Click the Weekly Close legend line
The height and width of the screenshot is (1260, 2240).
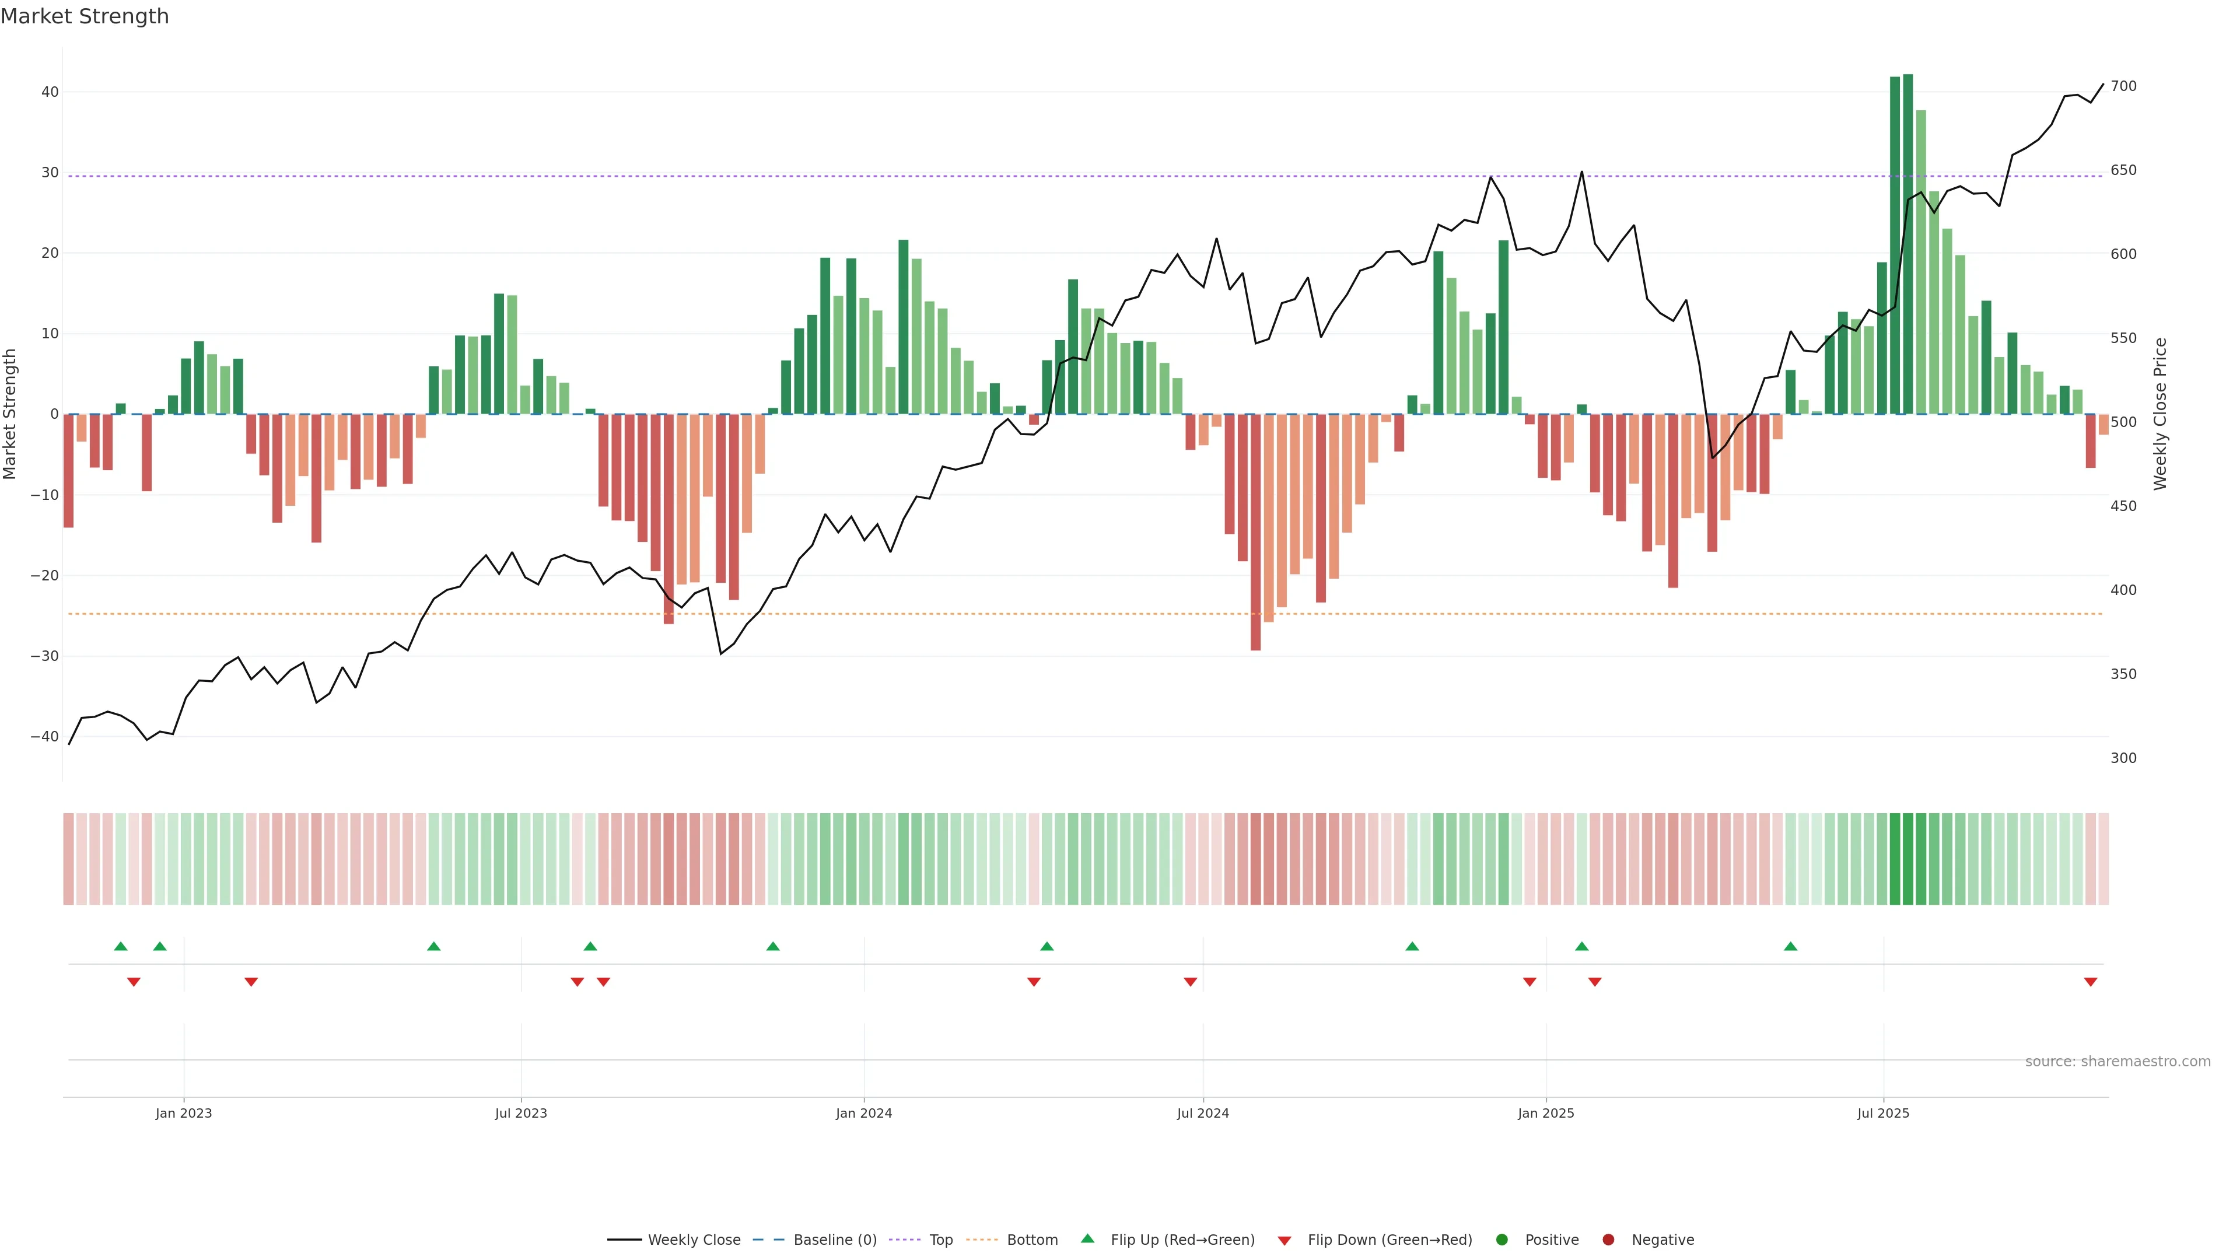(x=624, y=1240)
